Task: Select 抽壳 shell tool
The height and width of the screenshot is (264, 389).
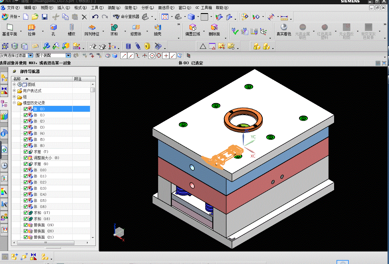Action: click(157, 31)
